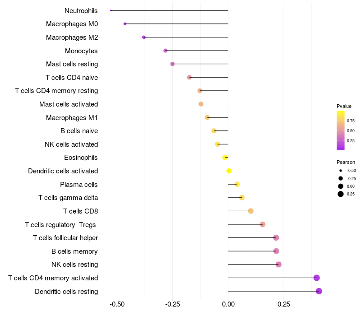Click the Pvalue gradient color bar
This screenshot has width=361, height=316.
341,130
